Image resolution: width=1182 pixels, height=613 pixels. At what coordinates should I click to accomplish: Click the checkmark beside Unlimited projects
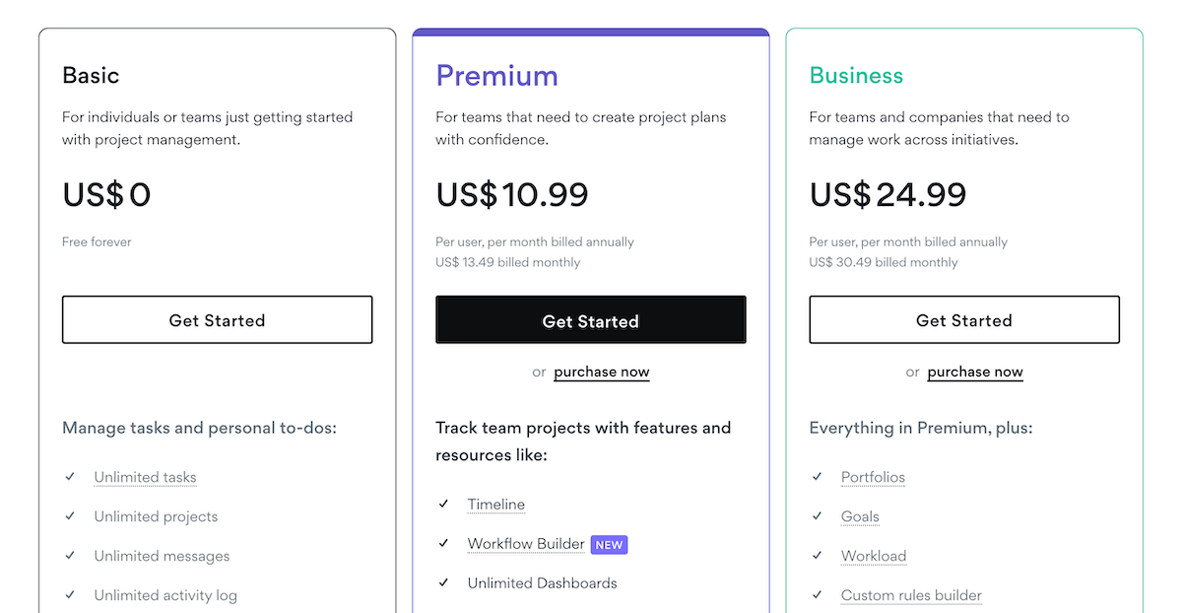[x=70, y=516]
